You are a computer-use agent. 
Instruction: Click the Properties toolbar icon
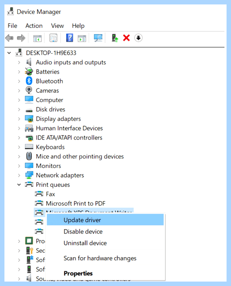(x=53, y=38)
